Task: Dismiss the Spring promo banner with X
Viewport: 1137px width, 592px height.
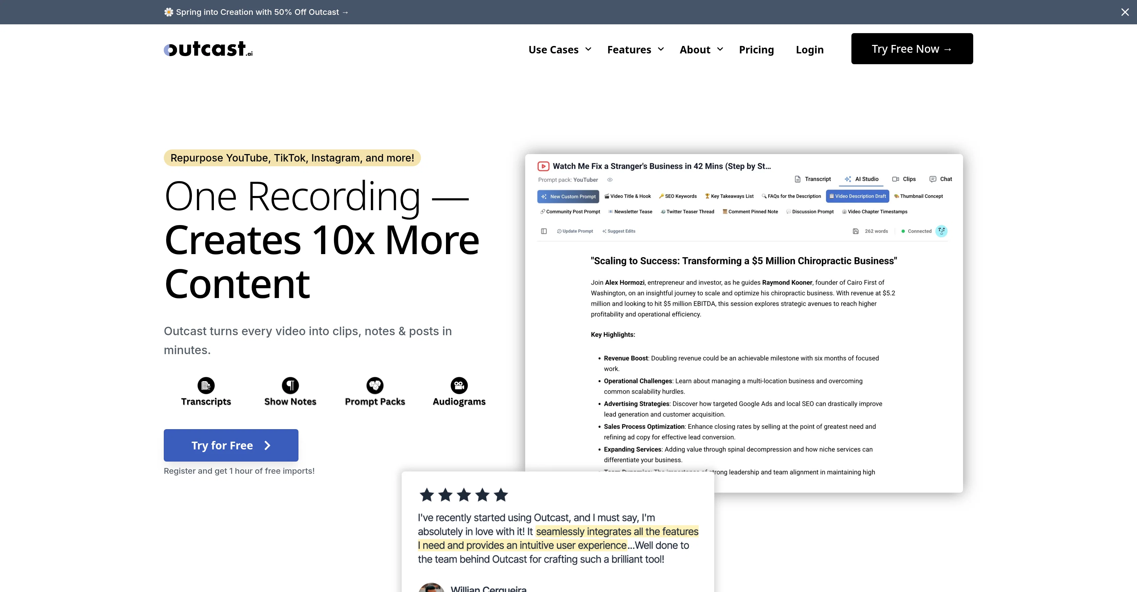Action: (1124, 12)
